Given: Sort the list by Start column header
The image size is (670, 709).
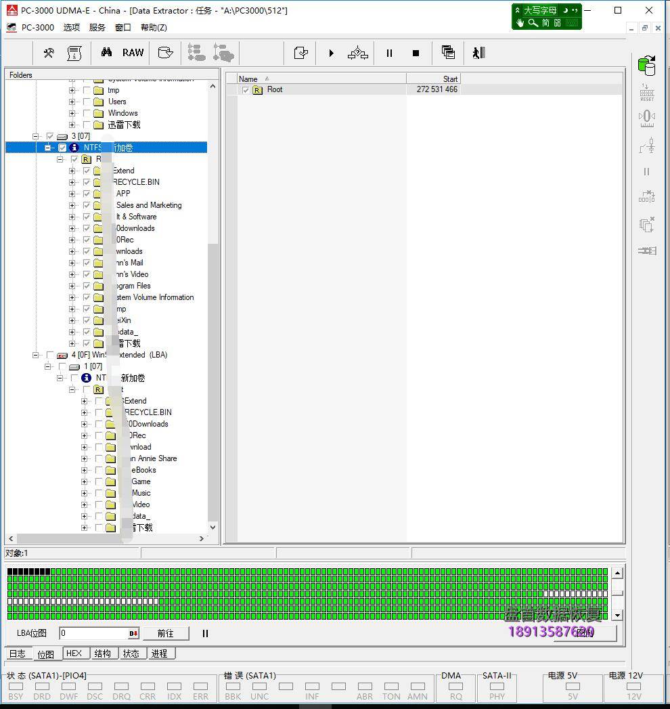Looking at the screenshot, I should 433,79.
